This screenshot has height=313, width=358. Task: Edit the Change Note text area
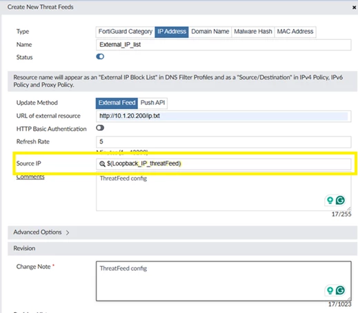223,281
